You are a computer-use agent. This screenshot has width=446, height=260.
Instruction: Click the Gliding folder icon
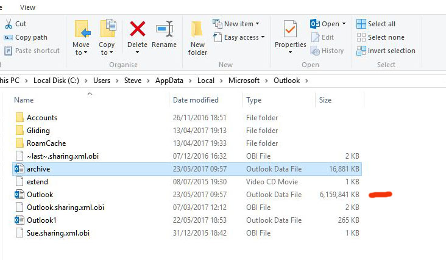click(19, 130)
